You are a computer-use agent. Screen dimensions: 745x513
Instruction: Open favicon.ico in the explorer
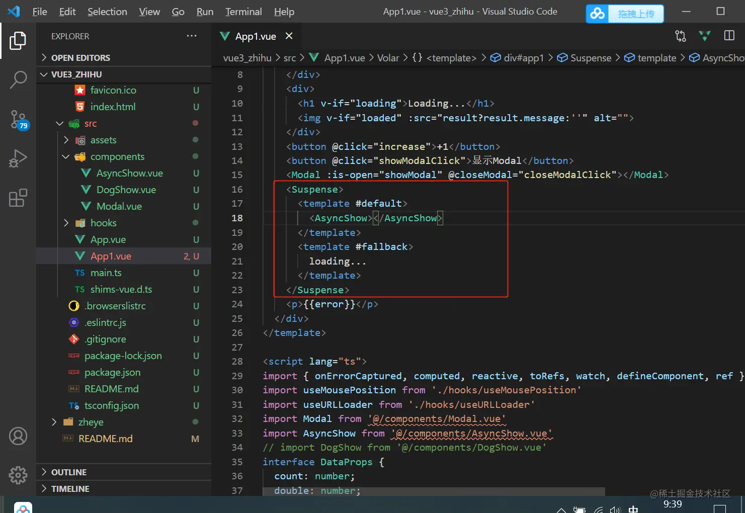124,90
